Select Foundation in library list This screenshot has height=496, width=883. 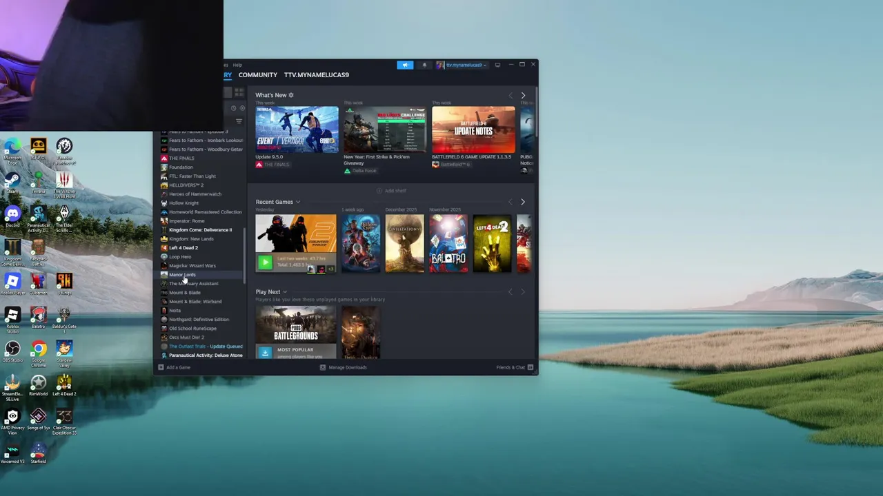click(203, 167)
